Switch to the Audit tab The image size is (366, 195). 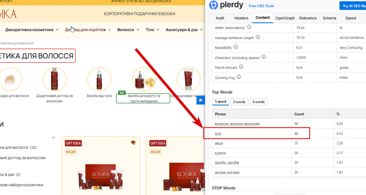[x=220, y=18]
